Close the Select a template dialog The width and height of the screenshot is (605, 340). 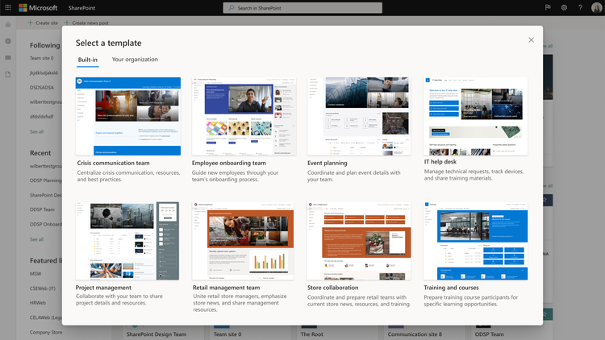[531, 40]
